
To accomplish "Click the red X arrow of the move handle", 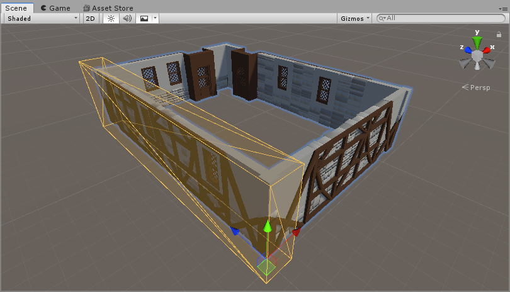I will point(295,232).
